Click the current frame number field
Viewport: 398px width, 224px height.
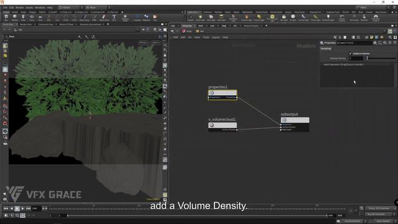pyautogui.click(x=36, y=208)
